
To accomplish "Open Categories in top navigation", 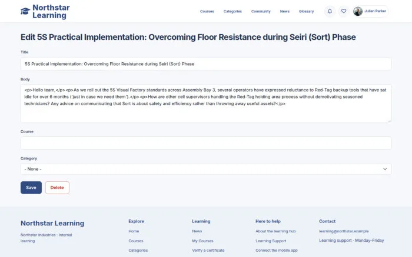I will point(232,11).
